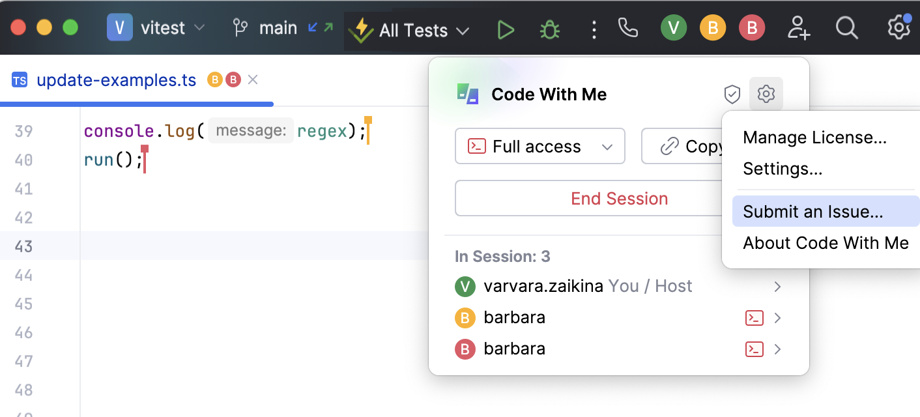Expand the All Tests run configuration
This screenshot has height=417, width=920.
click(x=412, y=31)
